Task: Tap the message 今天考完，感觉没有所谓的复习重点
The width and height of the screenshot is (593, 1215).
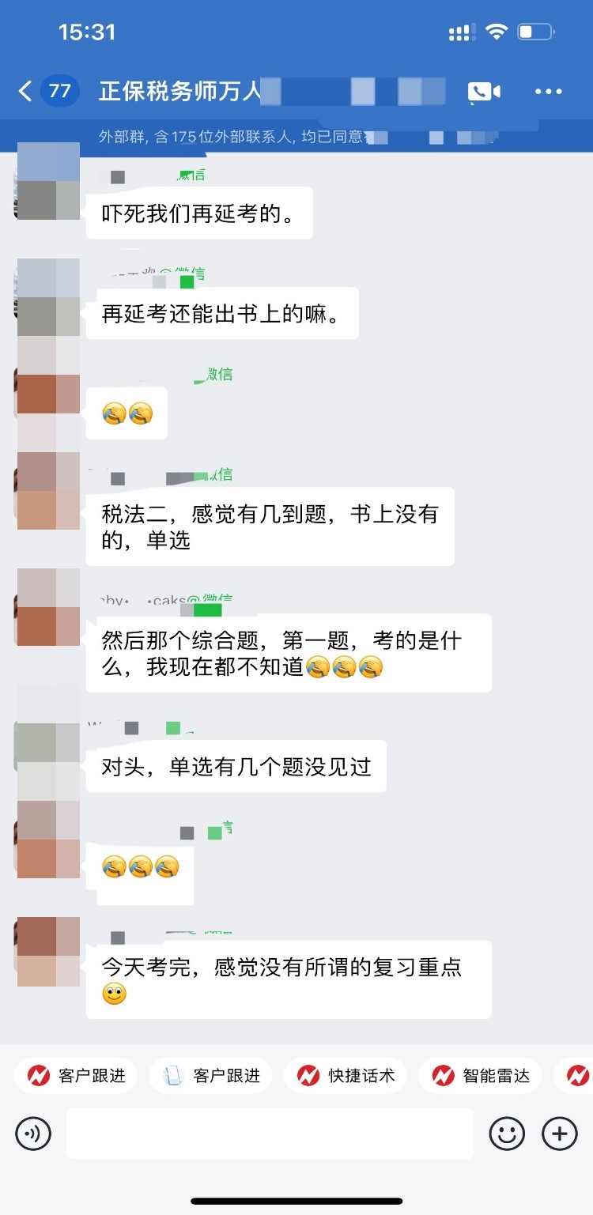Action: pos(289,979)
